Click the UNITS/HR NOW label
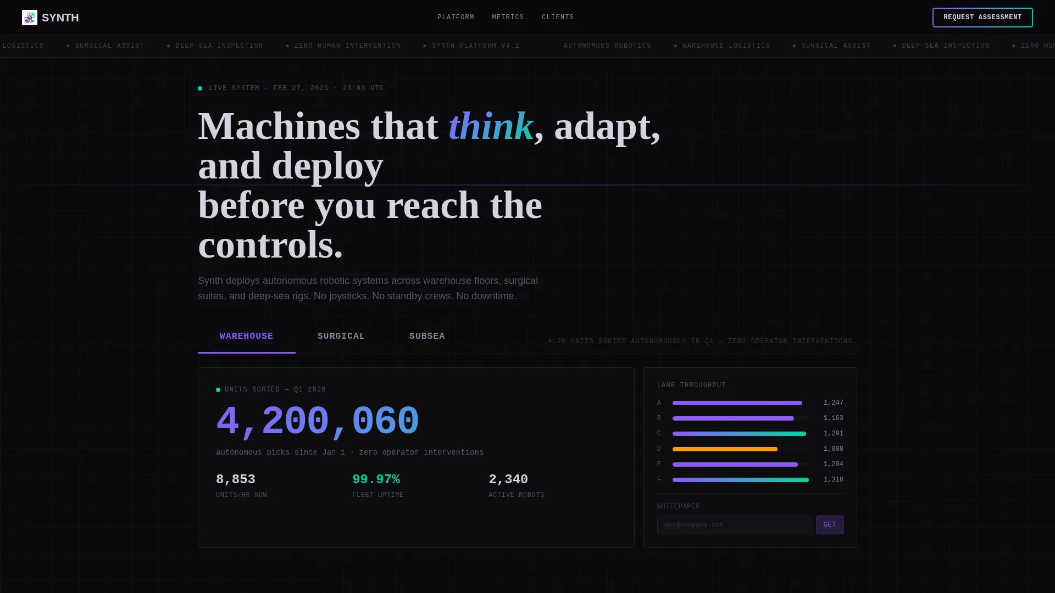Image resolution: width=1055 pixels, height=593 pixels. click(241, 495)
